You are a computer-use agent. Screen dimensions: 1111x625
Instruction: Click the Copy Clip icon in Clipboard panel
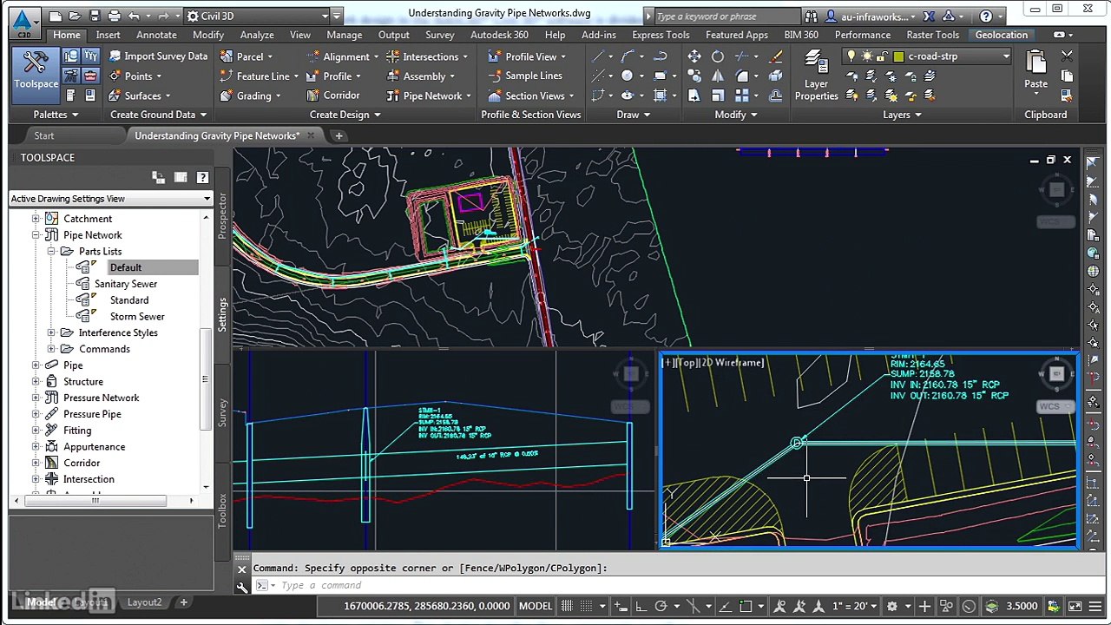[x=1067, y=76]
